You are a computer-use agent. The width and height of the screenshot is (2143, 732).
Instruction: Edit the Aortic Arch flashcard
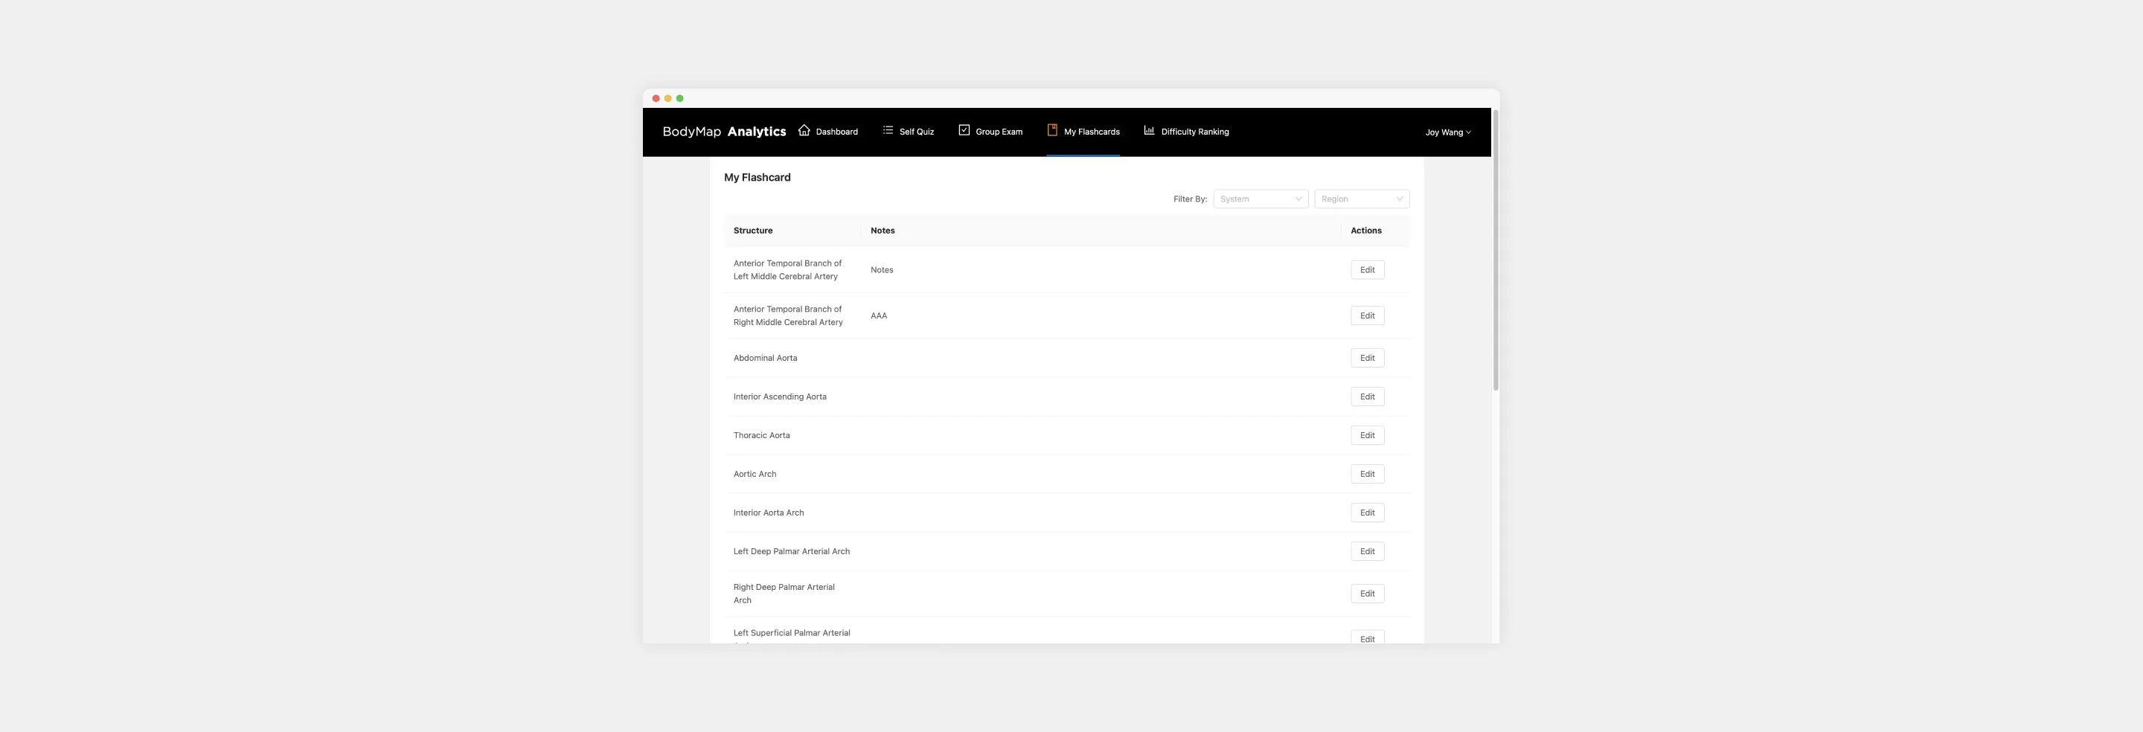[1367, 474]
